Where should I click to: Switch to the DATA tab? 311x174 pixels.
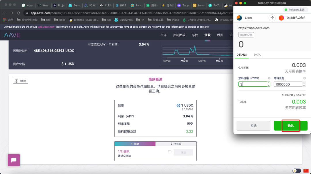click(257, 54)
